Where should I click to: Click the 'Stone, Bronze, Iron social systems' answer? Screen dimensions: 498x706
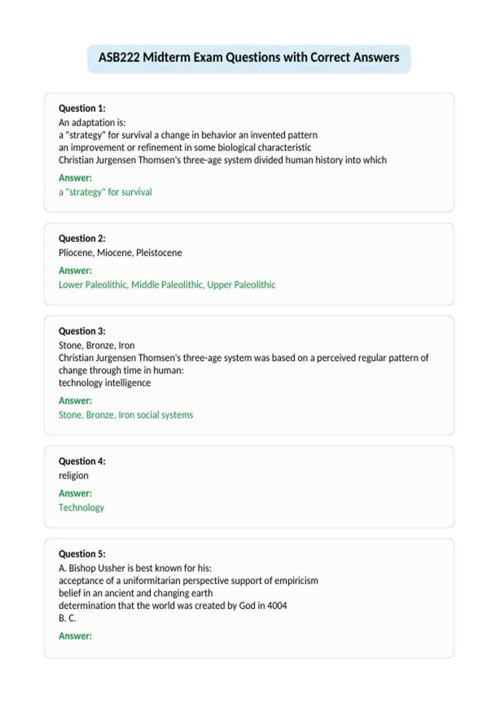[x=126, y=415]
